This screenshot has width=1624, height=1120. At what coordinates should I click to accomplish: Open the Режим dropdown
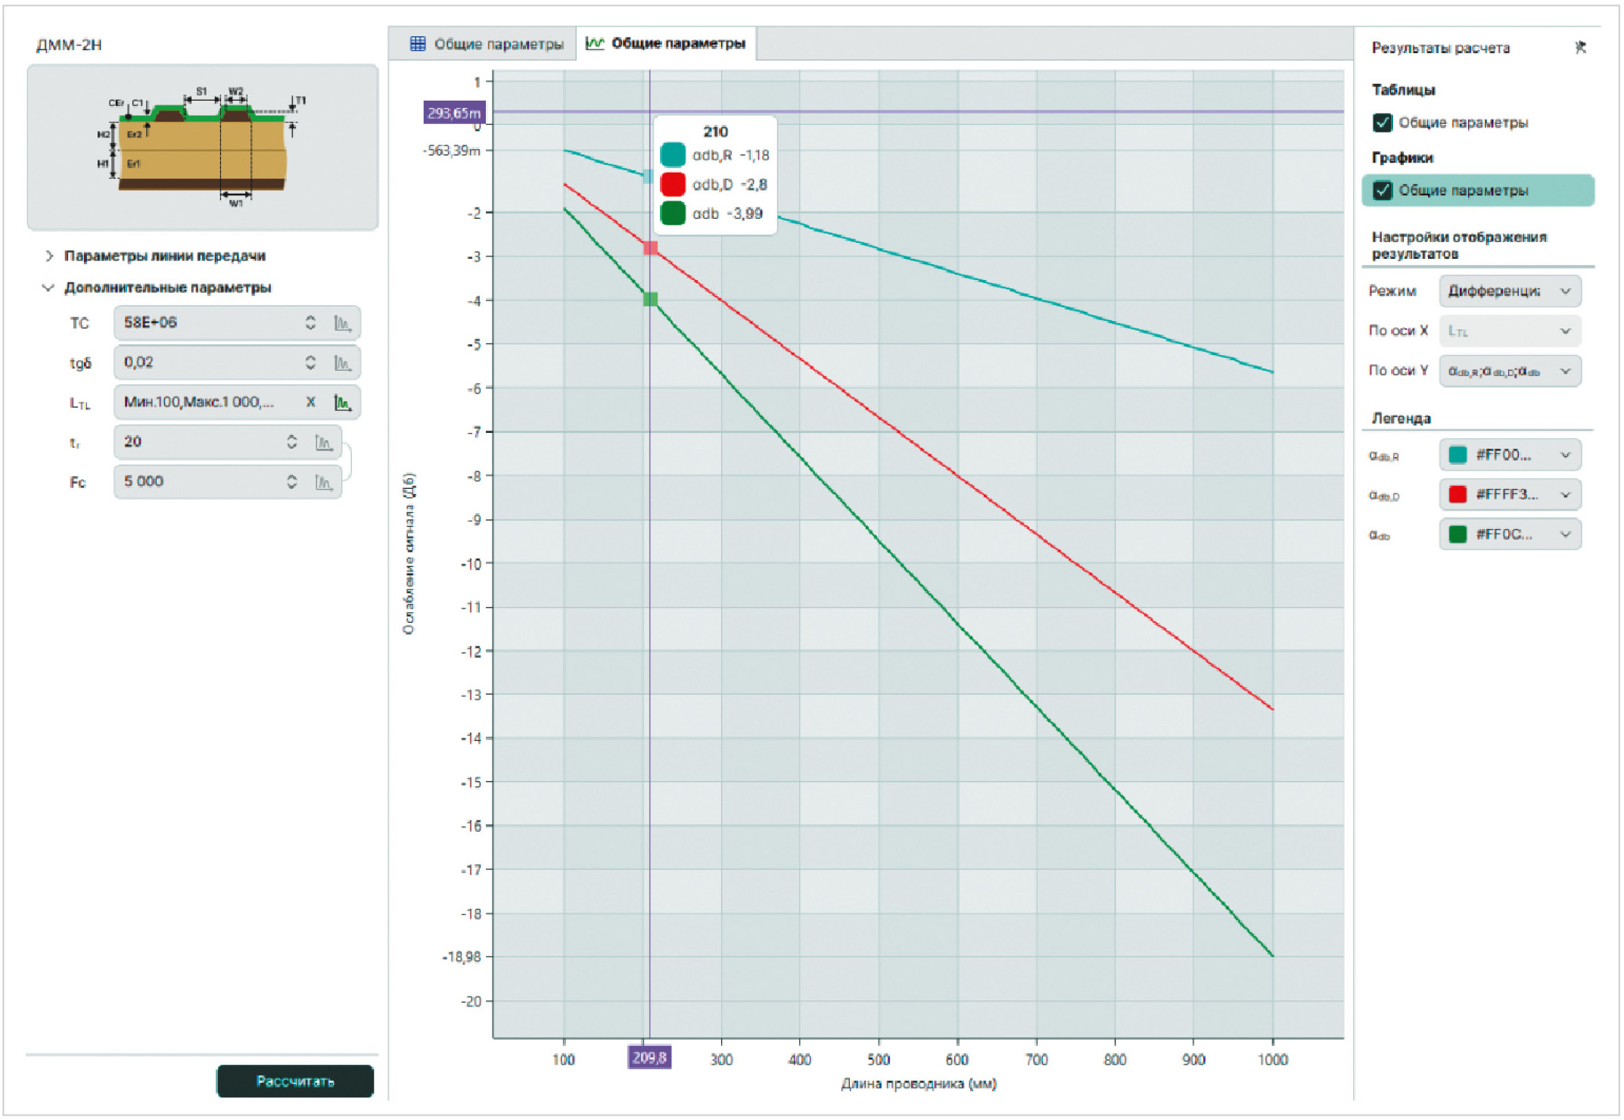(1509, 291)
